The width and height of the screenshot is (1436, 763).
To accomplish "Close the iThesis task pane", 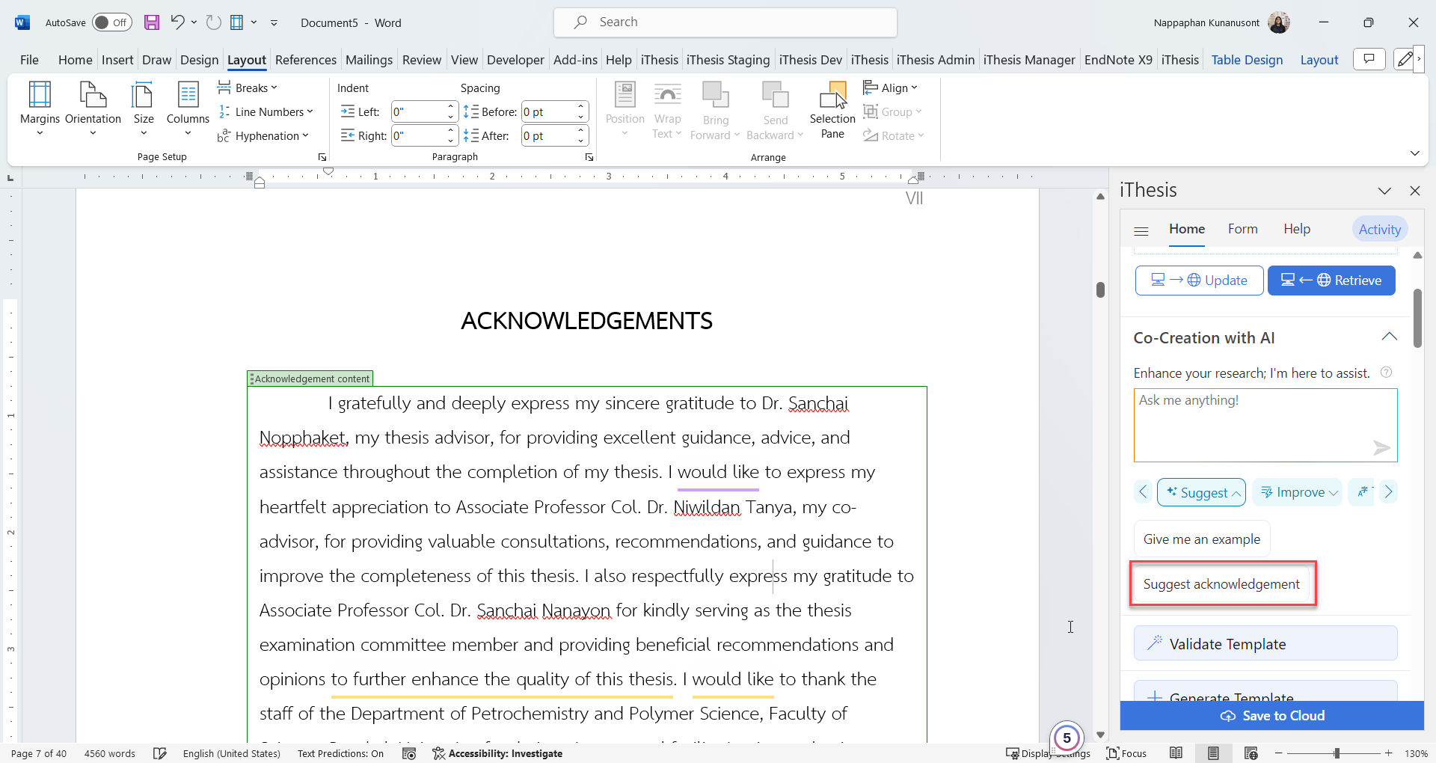I will tap(1415, 191).
